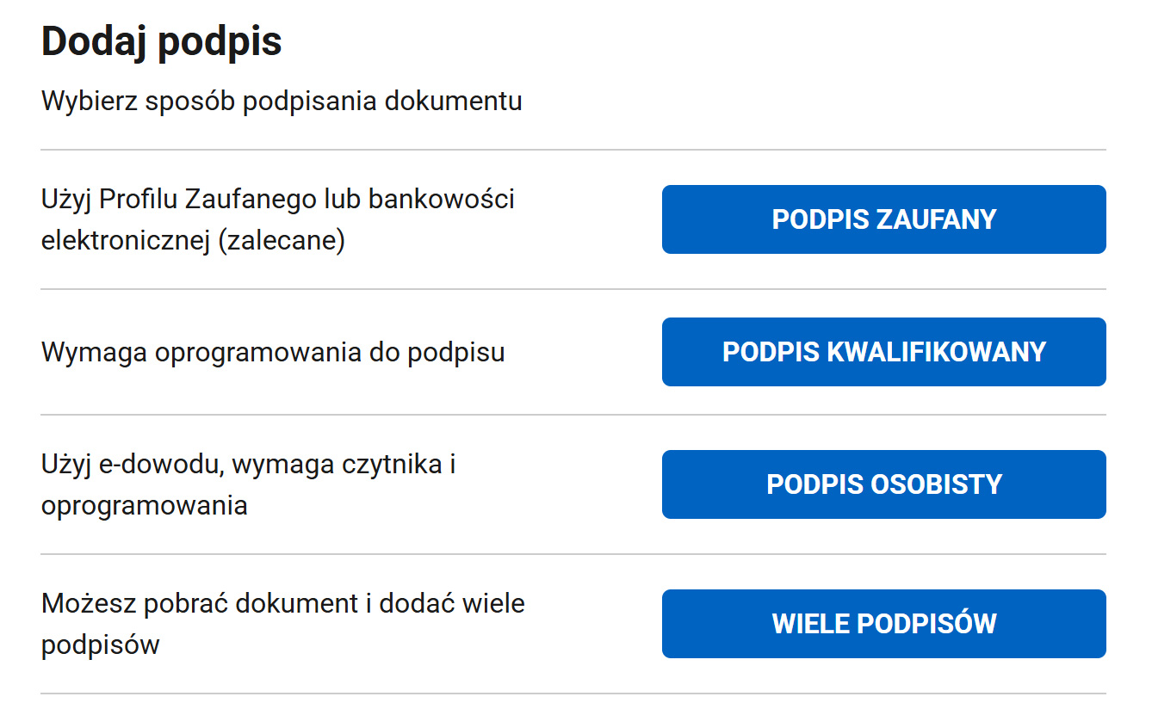Click the "Możesz pobrać dokument" description text
The image size is (1152, 709).
tap(282, 603)
